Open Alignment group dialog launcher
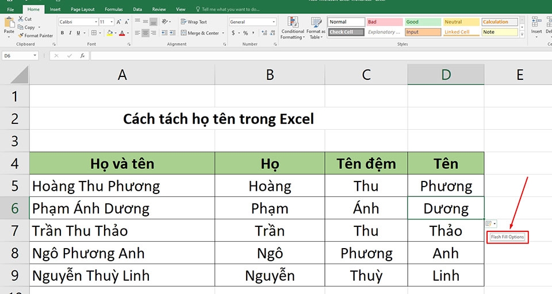Screen dimensions: 552x294 [x=224, y=44]
